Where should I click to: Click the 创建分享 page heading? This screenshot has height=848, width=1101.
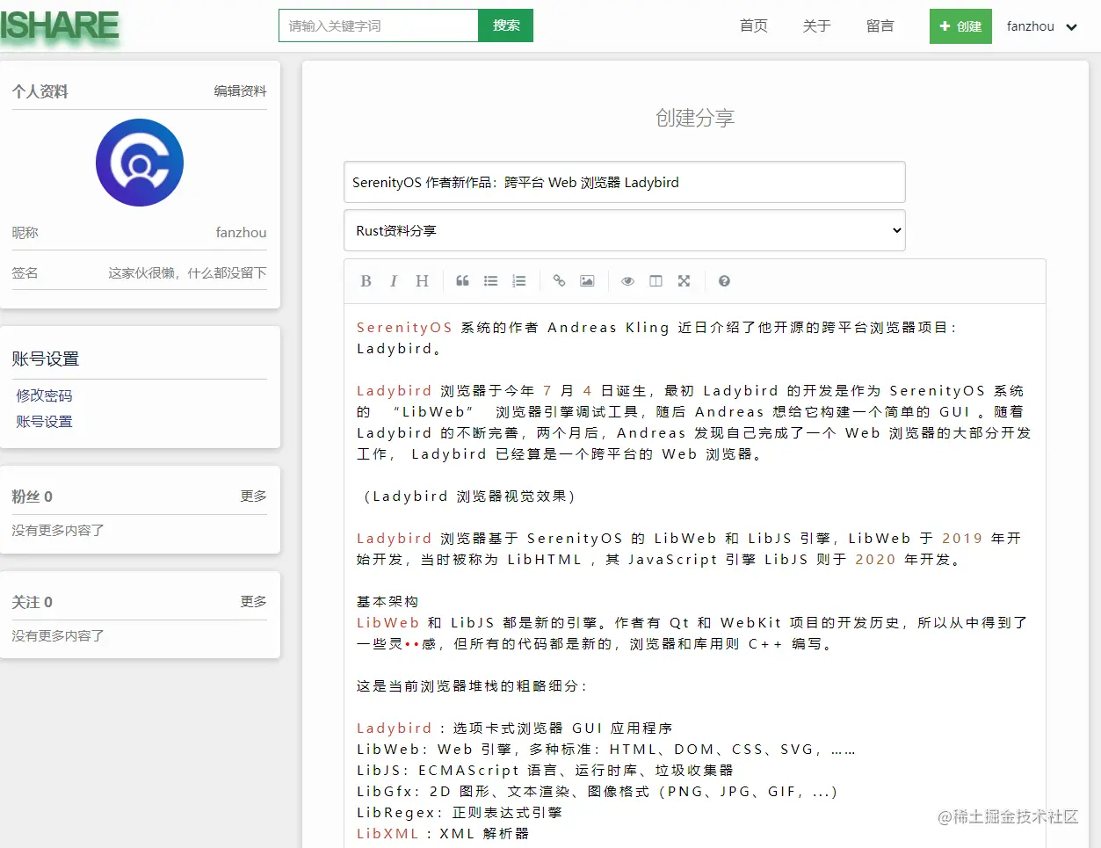click(x=695, y=118)
